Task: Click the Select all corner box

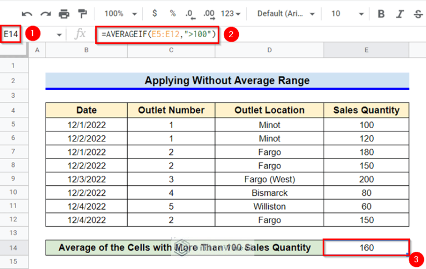Action: click(x=14, y=50)
